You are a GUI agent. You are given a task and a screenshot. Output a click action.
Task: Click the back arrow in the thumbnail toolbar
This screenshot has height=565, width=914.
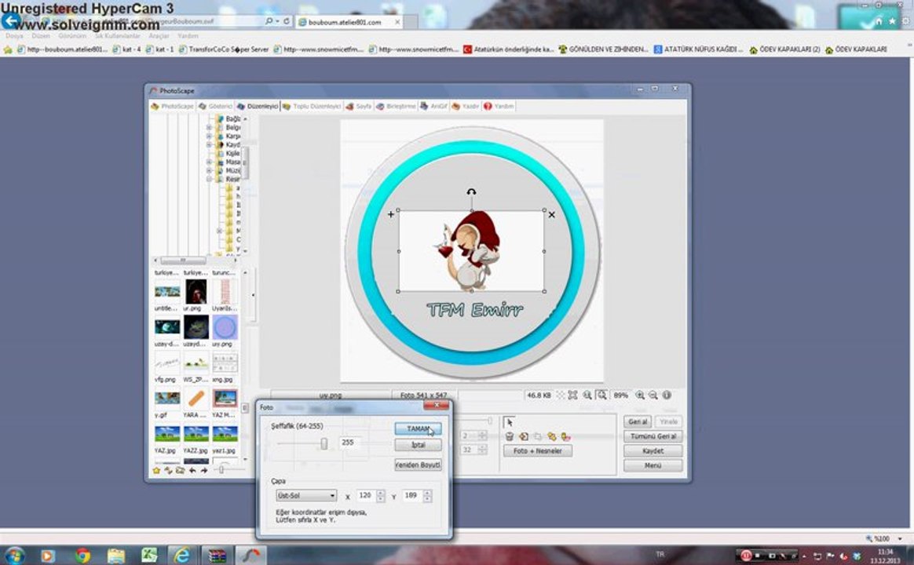pyautogui.click(x=192, y=470)
